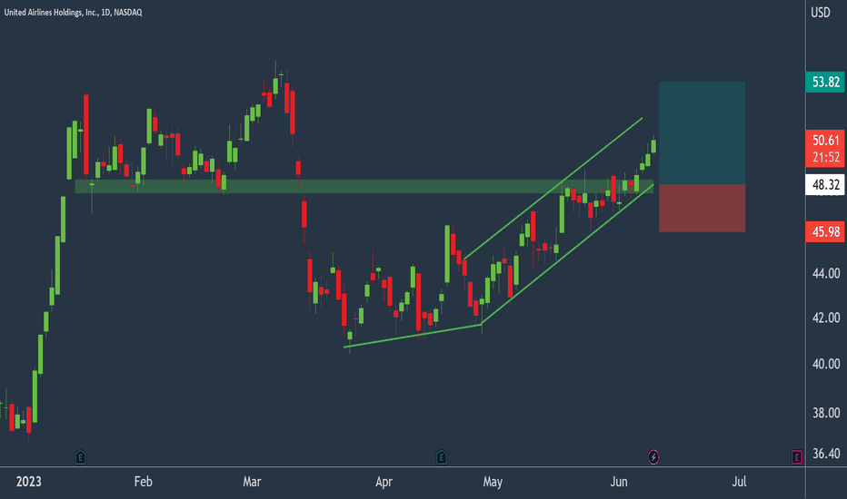Click the January earnings E icon
Viewport: 847px width, 499px height.
tap(80, 457)
